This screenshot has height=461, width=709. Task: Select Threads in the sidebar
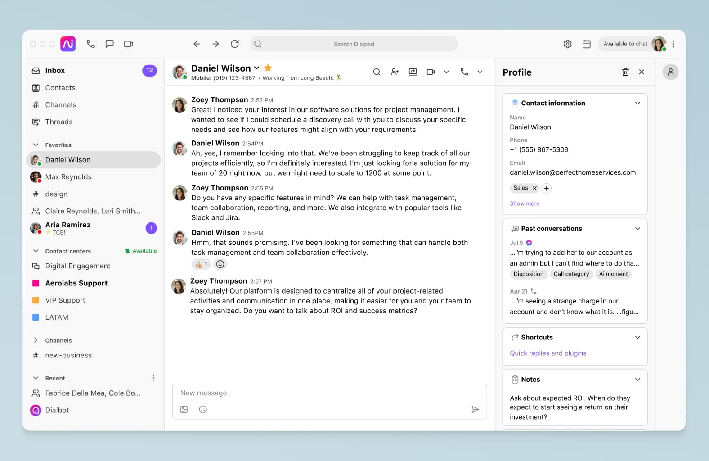pyautogui.click(x=58, y=122)
